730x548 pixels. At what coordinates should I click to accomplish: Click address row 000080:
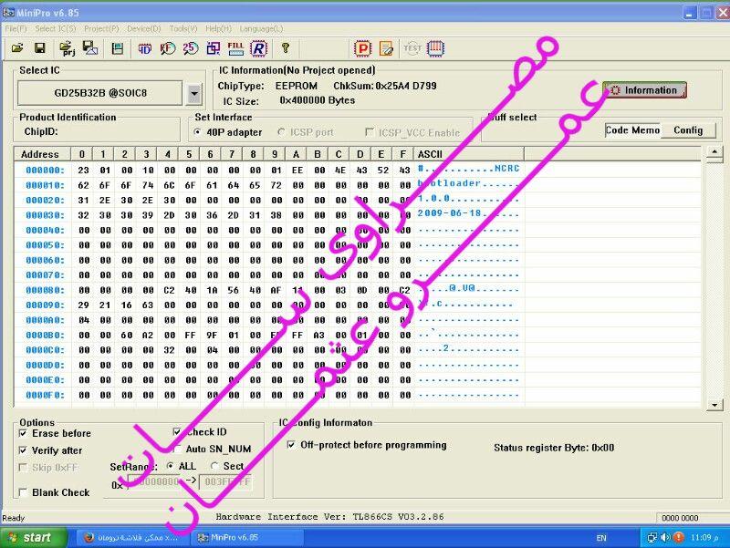pos(45,290)
